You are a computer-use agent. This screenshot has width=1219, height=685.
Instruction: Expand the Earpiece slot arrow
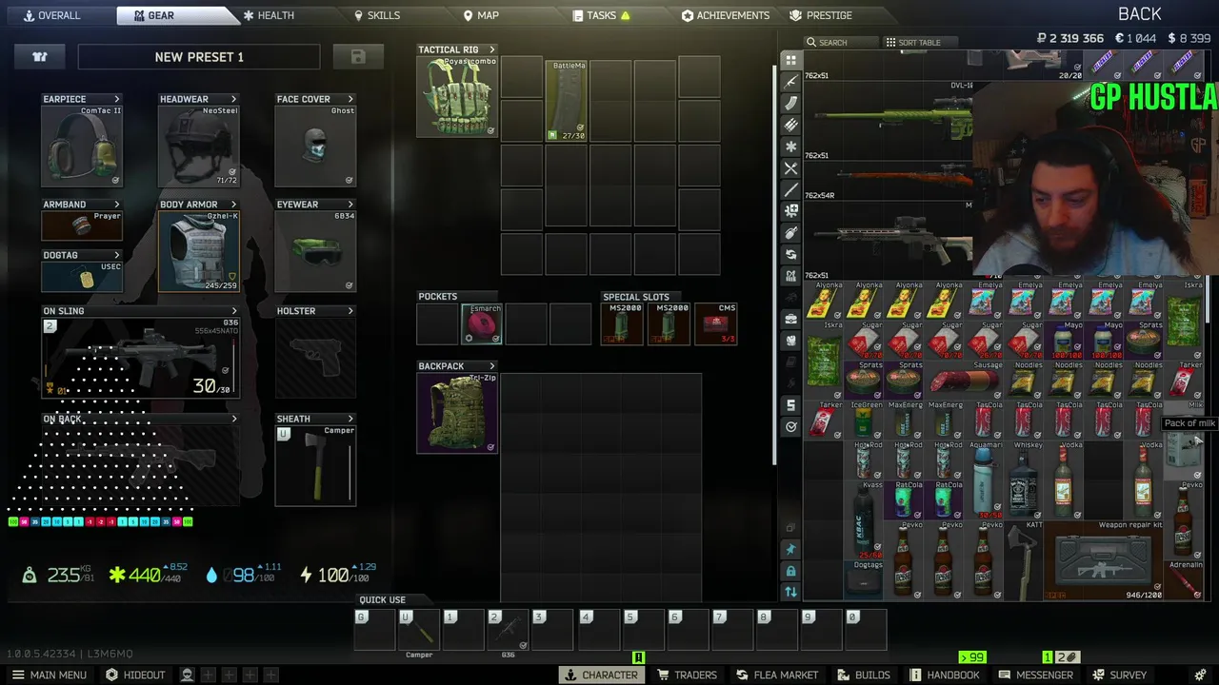tap(117, 99)
